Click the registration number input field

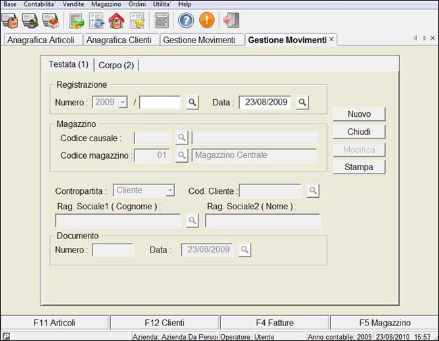coord(159,103)
